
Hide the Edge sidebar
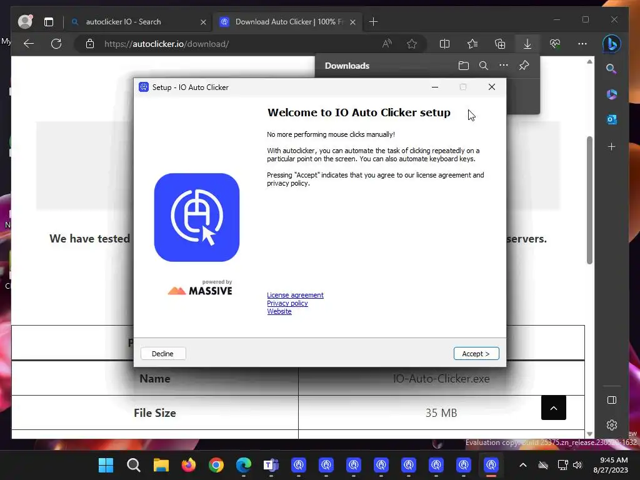coord(611,400)
